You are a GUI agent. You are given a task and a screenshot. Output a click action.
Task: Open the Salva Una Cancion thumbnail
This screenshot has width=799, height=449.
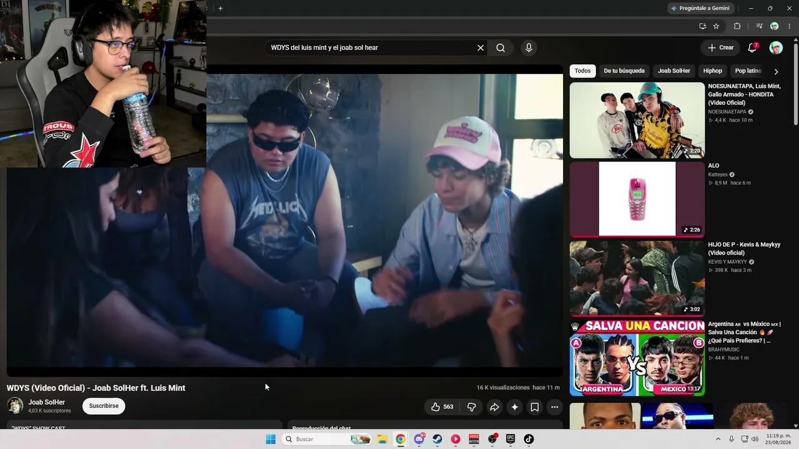click(637, 358)
